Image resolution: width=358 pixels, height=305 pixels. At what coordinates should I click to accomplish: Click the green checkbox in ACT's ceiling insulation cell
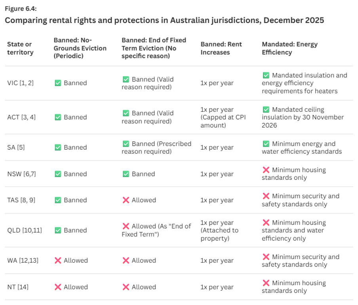coord(266,110)
